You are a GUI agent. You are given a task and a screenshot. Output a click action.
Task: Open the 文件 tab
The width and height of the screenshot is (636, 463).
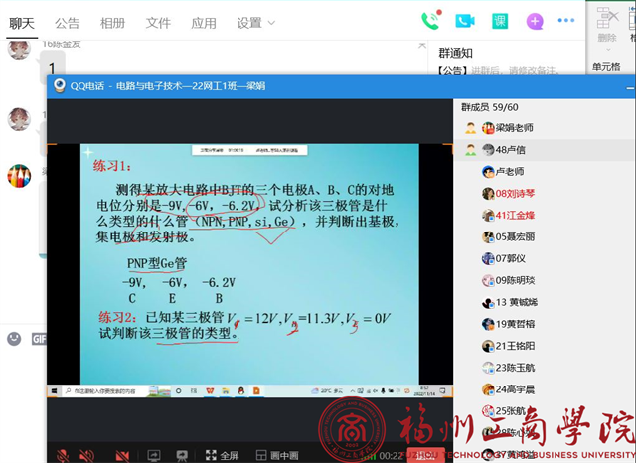coord(158,23)
